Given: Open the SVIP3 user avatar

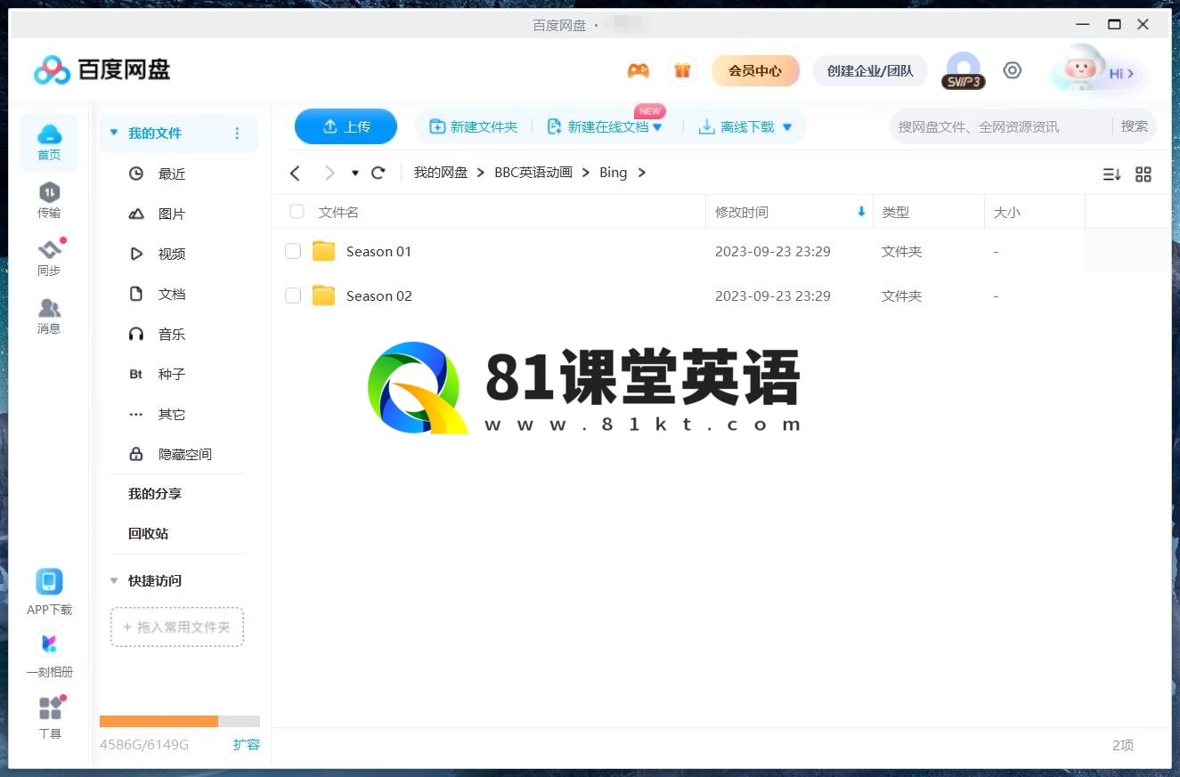Looking at the screenshot, I should click(x=963, y=70).
